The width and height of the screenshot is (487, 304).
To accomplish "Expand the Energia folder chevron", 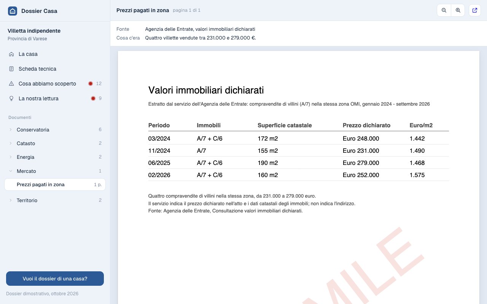I will pos(11,157).
